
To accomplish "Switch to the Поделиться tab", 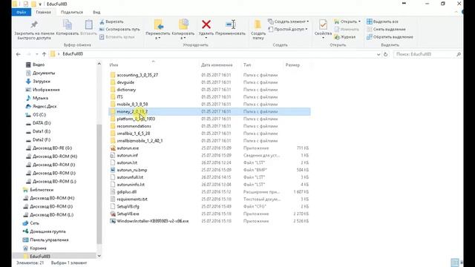I will coord(72,12).
